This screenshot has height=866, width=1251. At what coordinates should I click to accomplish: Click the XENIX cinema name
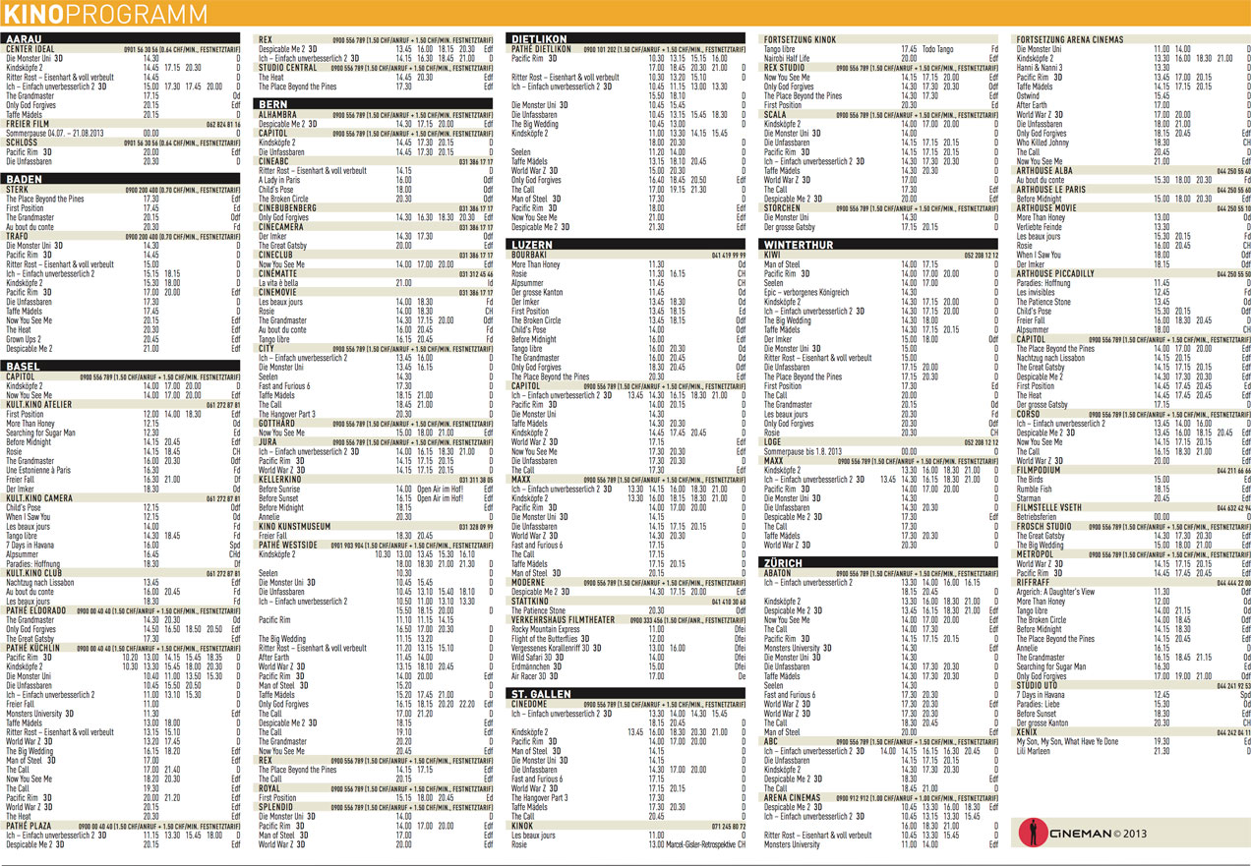point(1027,731)
